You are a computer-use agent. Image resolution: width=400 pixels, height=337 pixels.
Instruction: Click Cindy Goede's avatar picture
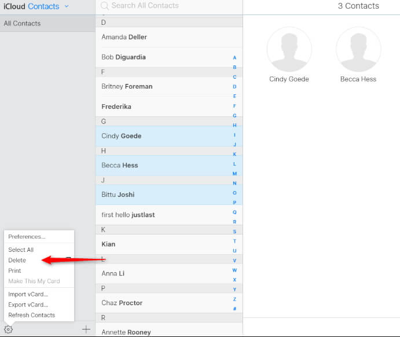pyautogui.click(x=289, y=49)
